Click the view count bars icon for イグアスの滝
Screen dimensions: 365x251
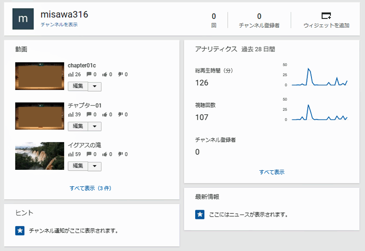coord(71,154)
